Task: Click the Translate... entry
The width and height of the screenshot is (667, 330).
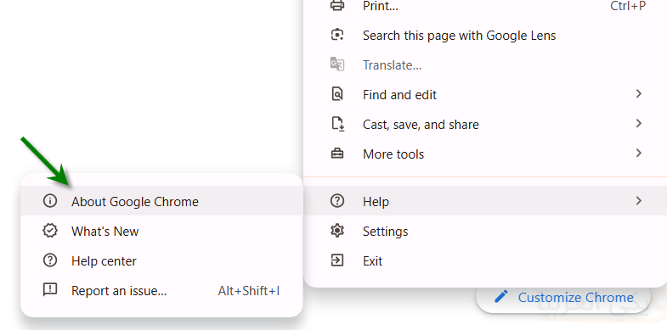Action: click(485, 65)
